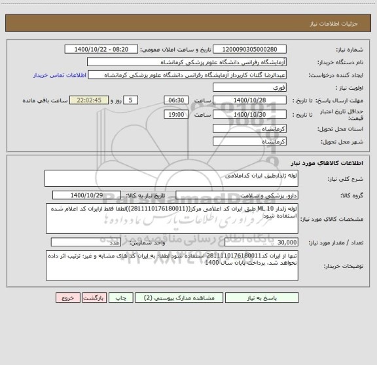Click the unit of measure field عدد
Screen dimensions: 377x365
click(86, 242)
